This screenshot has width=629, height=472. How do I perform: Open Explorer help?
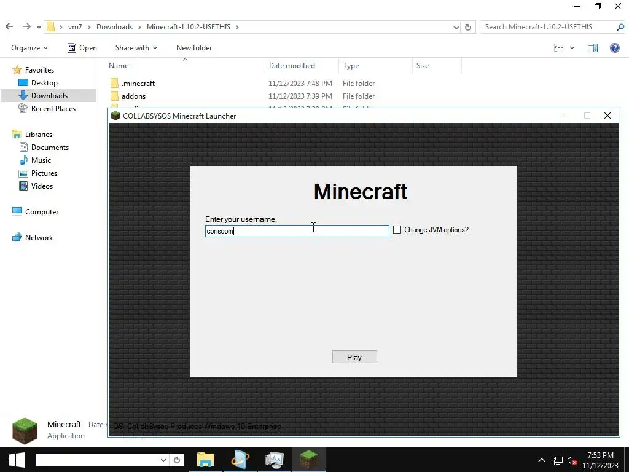point(614,48)
